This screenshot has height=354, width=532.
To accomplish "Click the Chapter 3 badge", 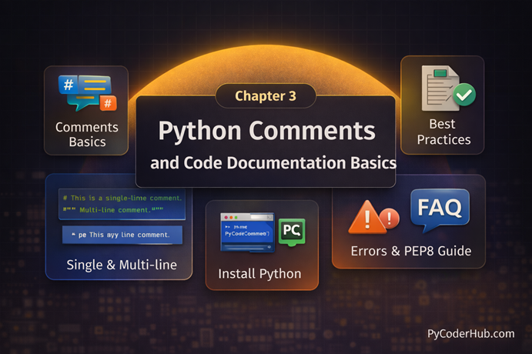I will [x=266, y=96].
